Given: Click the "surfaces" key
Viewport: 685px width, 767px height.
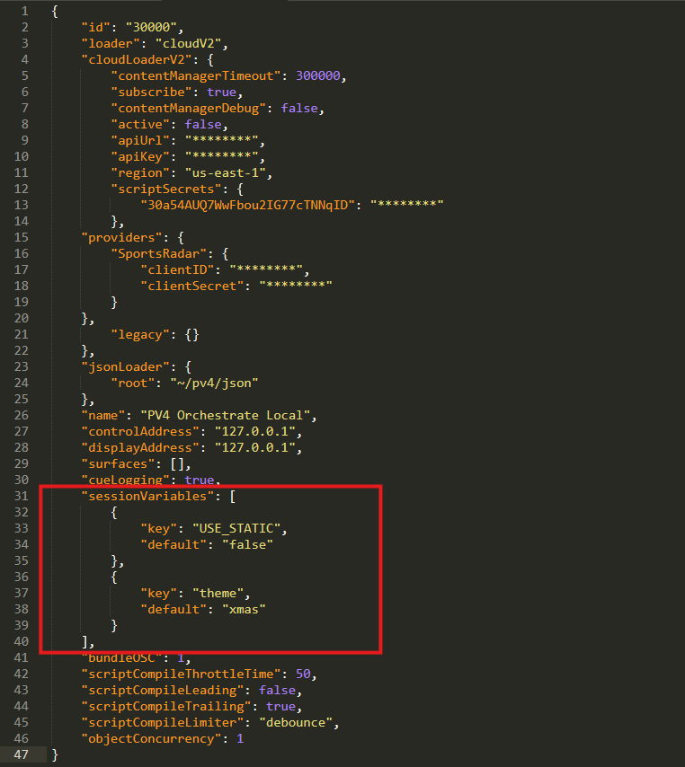Looking at the screenshot, I should tap(118, 463).
